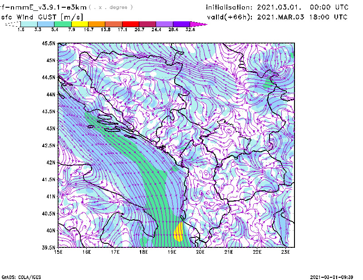Click the light purple legend swatch
This screenshot has width=363, height=280.
click(165, 24)
